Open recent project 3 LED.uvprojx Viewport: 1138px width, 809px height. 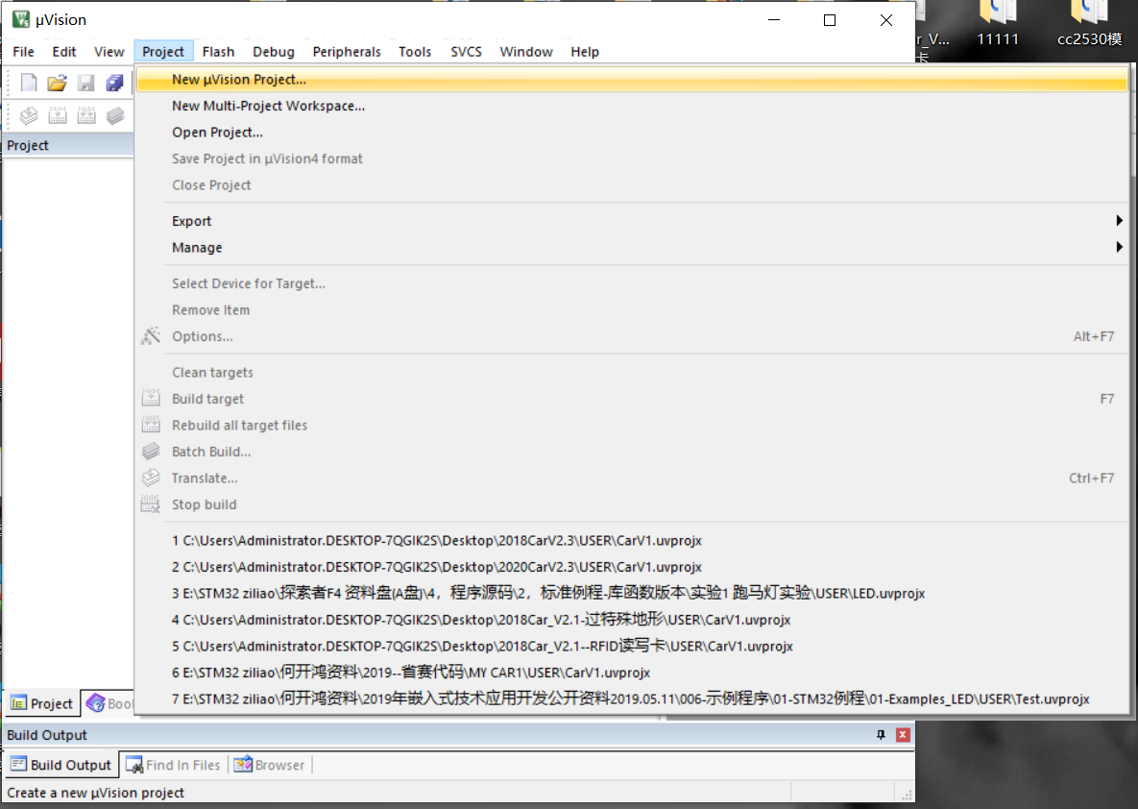point(632,594)
